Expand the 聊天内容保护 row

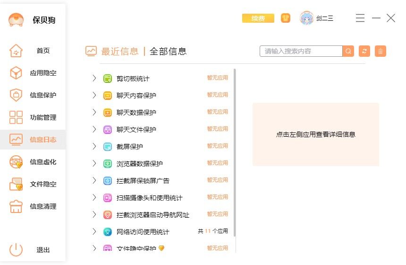[x=94, y=95]
